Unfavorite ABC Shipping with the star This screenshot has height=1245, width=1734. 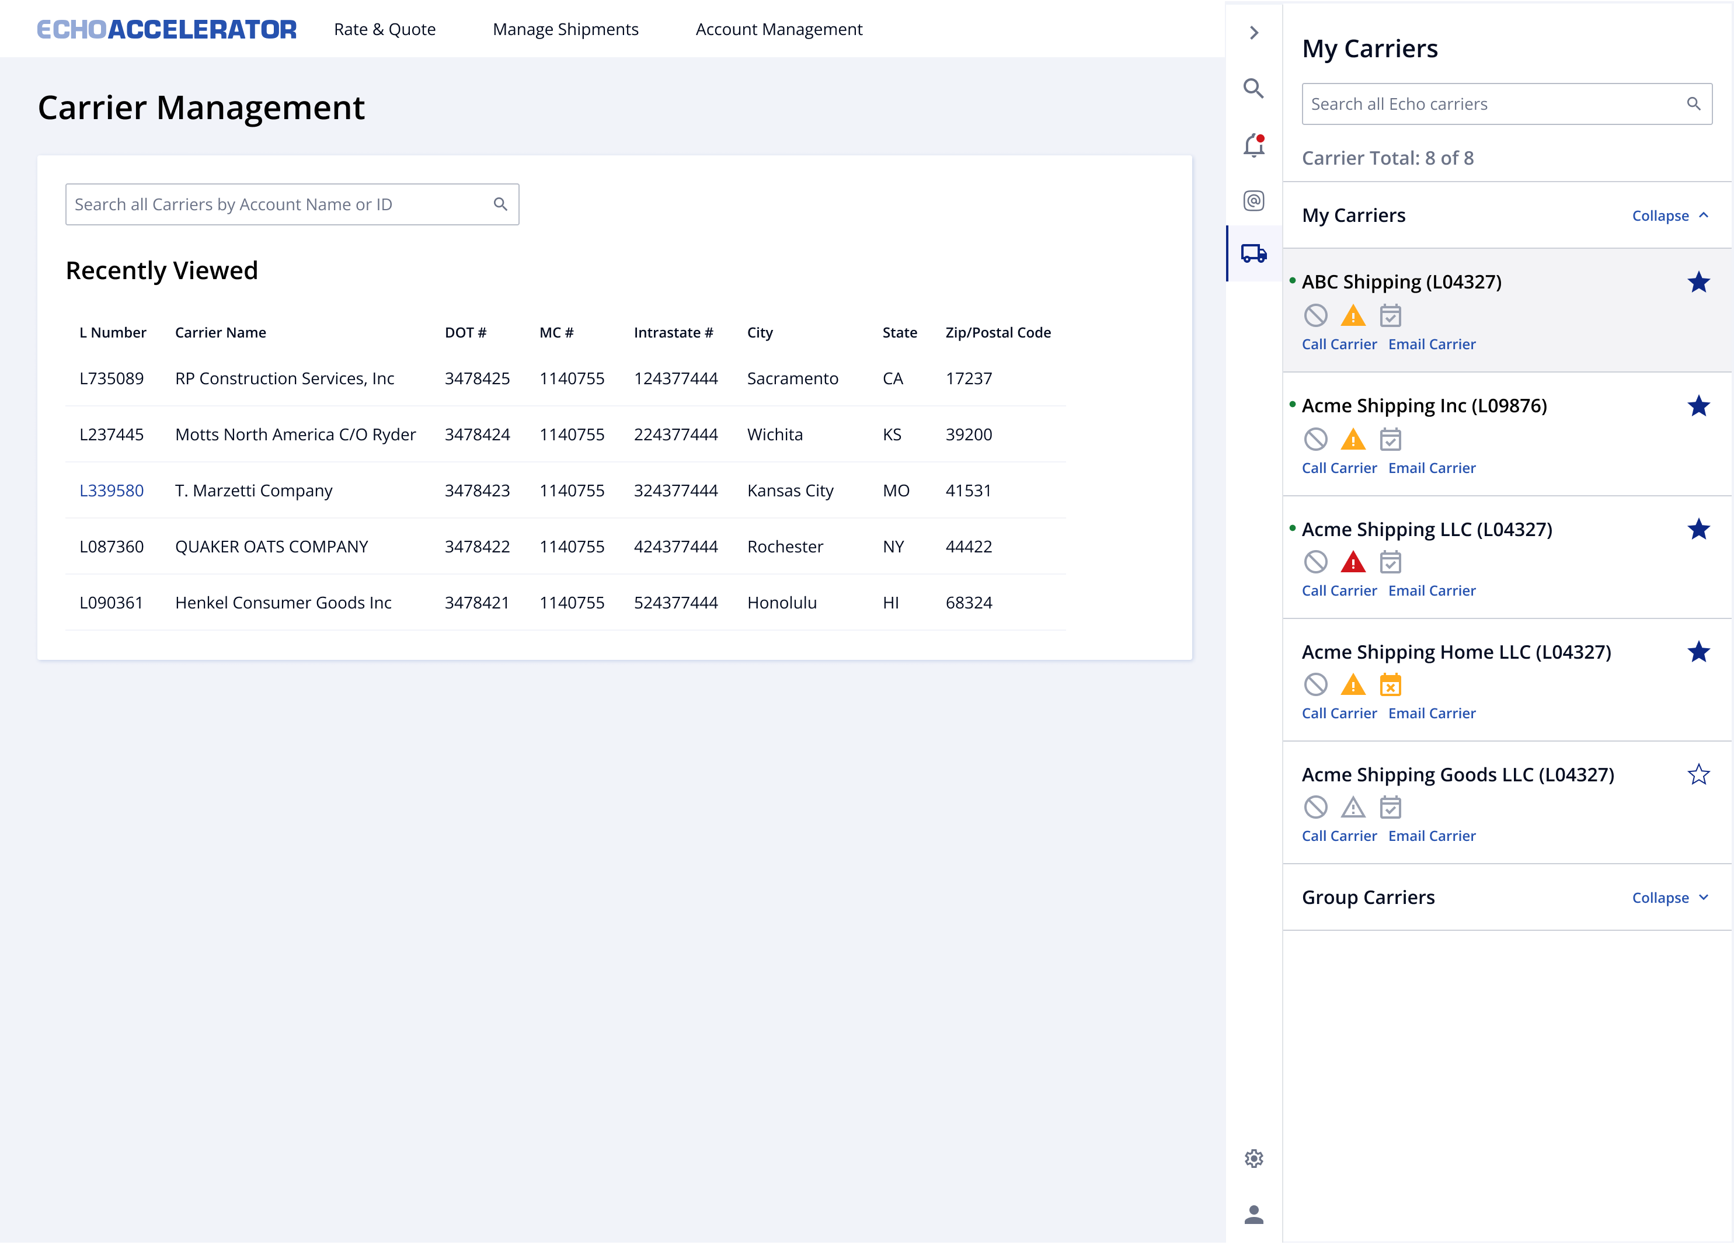pyautogui.click(x=1698, y=283)
